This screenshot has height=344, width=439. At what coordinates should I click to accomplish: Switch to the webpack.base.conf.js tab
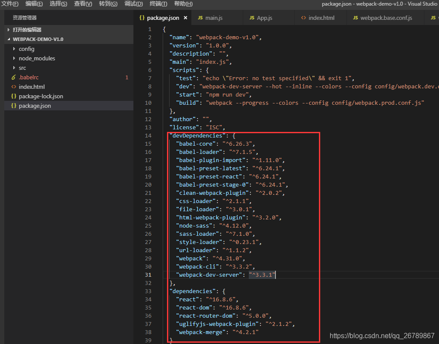(385, 18)
